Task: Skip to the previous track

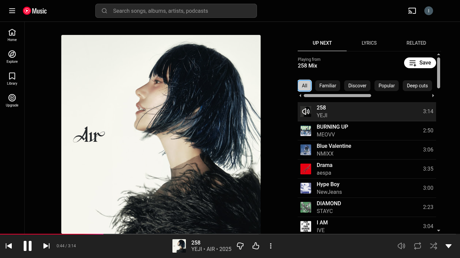Action: [9, 246]
